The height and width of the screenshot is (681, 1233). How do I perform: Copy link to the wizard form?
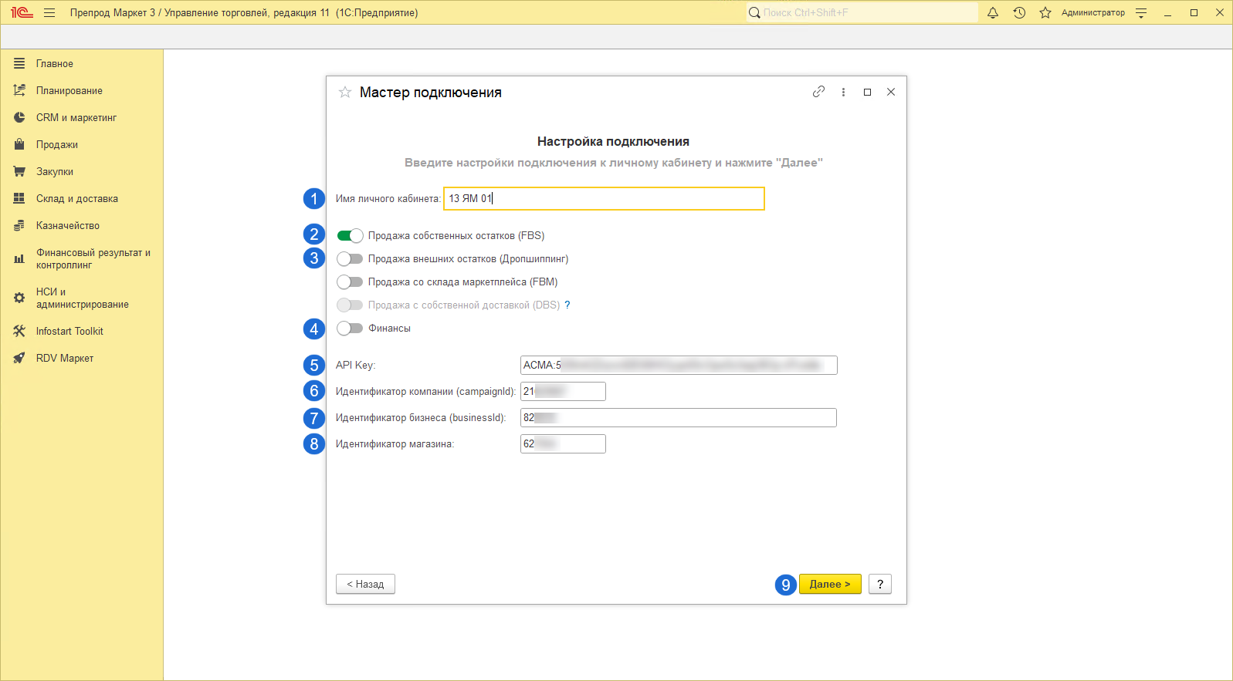pyautogui.click(x=818, y=92)
